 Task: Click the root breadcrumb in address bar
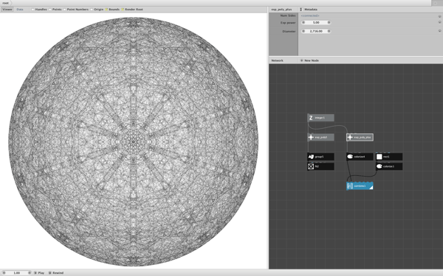point(5,3)
